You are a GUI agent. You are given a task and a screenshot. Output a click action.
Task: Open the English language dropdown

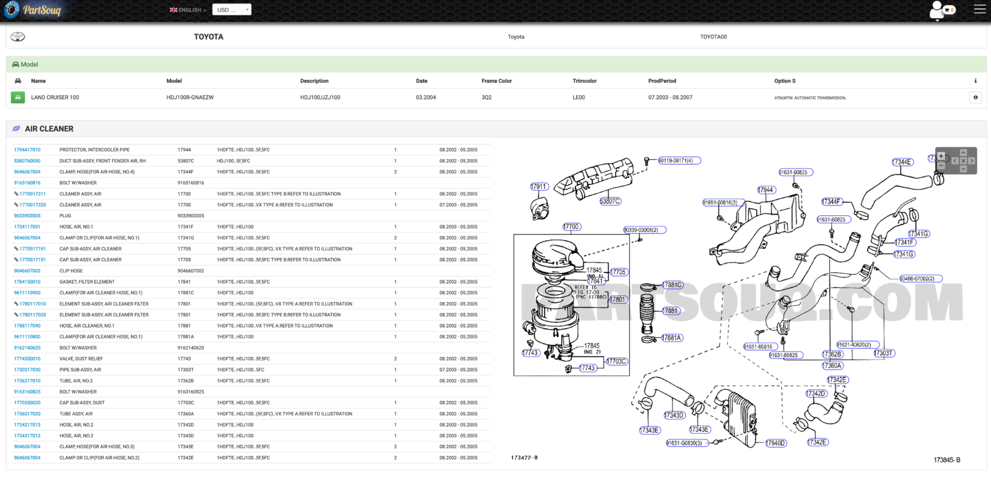(x=188, y=10)
